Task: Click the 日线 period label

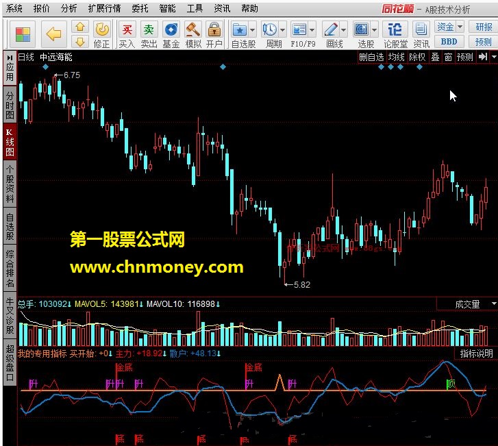Action: pos(26,57)
